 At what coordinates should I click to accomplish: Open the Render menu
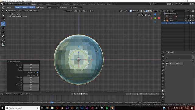[x=15, y=4]
